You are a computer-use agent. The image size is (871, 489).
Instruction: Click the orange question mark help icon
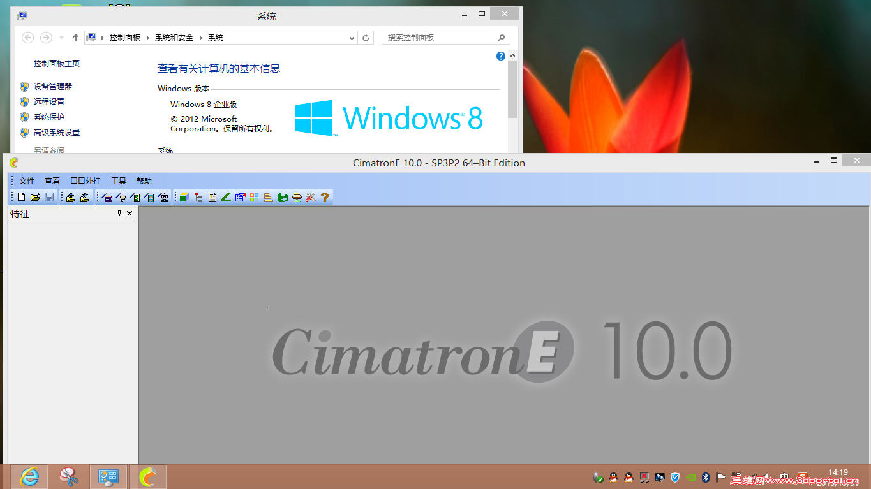(325, 198)
